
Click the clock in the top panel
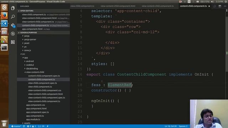(x=219, y=1)
